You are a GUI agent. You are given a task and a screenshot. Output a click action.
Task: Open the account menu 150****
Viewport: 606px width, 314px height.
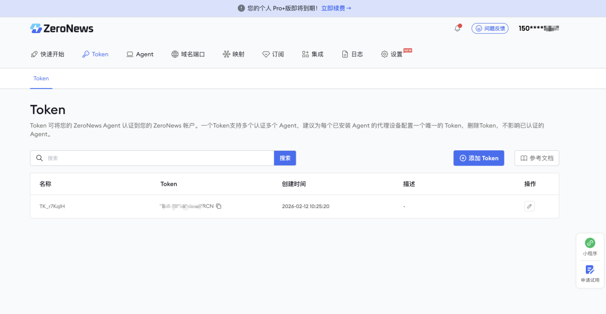(x=538, y=28)
